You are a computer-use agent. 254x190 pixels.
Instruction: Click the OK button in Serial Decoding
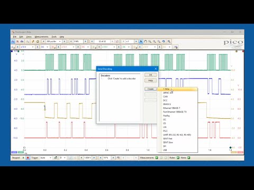click(150, 75)
